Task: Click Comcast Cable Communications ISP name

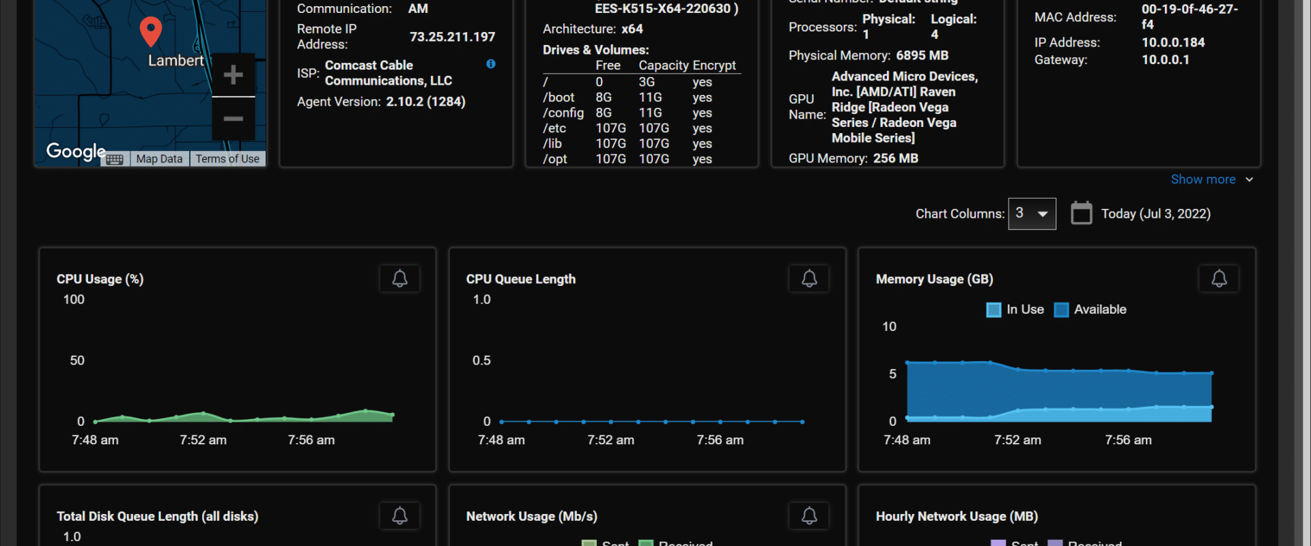Action: coord(388,73)
